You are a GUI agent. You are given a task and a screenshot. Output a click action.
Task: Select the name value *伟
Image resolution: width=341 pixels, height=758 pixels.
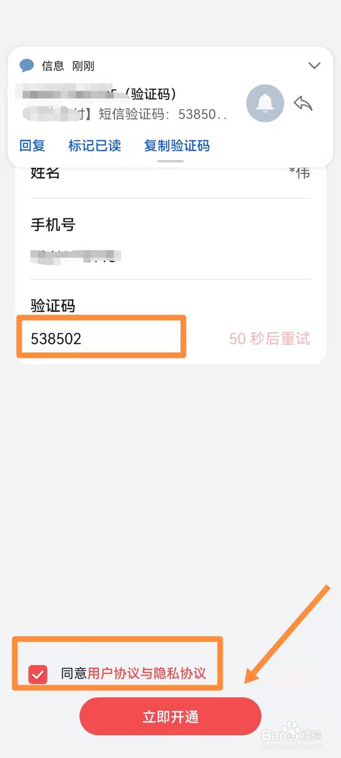click(299, 172)
